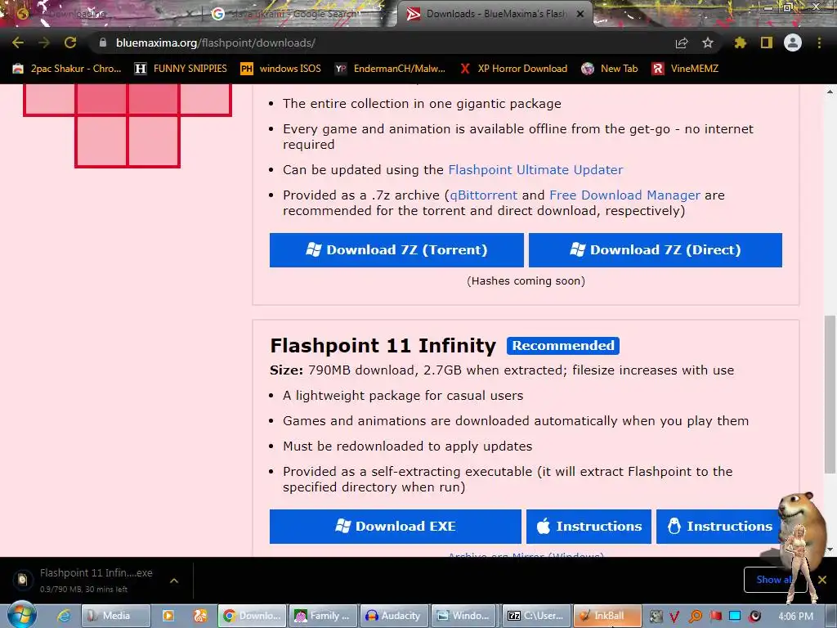
Task: Open the Apple Instructions button
Action: click(x=589, y=527)
